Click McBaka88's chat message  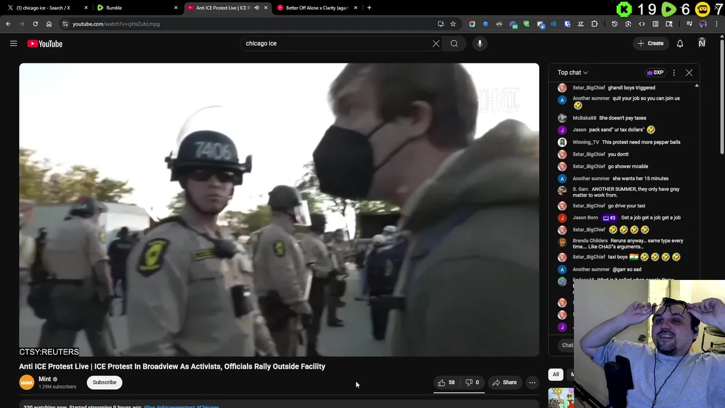coord(622,118)
